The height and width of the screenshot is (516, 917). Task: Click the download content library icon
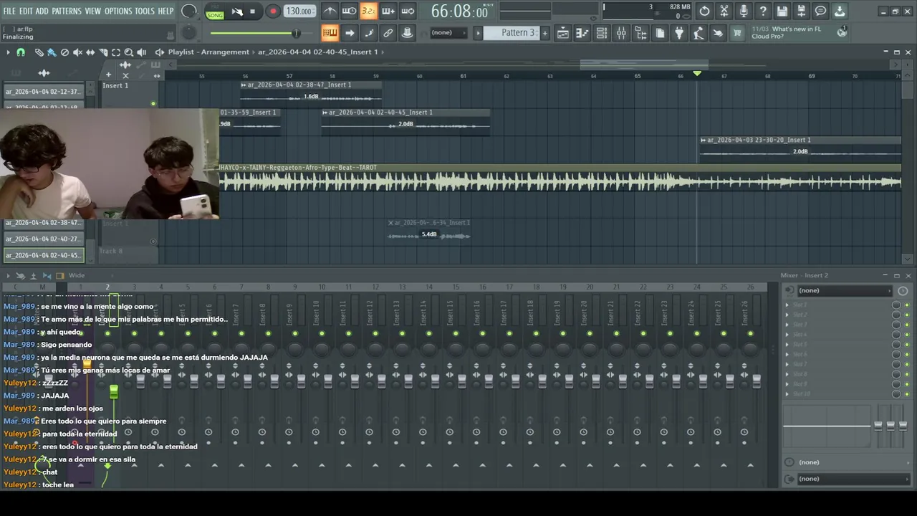(x=840, y=11)
